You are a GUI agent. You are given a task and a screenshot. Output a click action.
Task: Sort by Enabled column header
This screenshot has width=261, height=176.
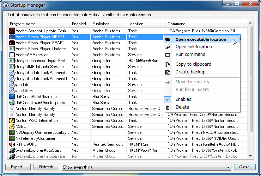click(x=80, y=24)
